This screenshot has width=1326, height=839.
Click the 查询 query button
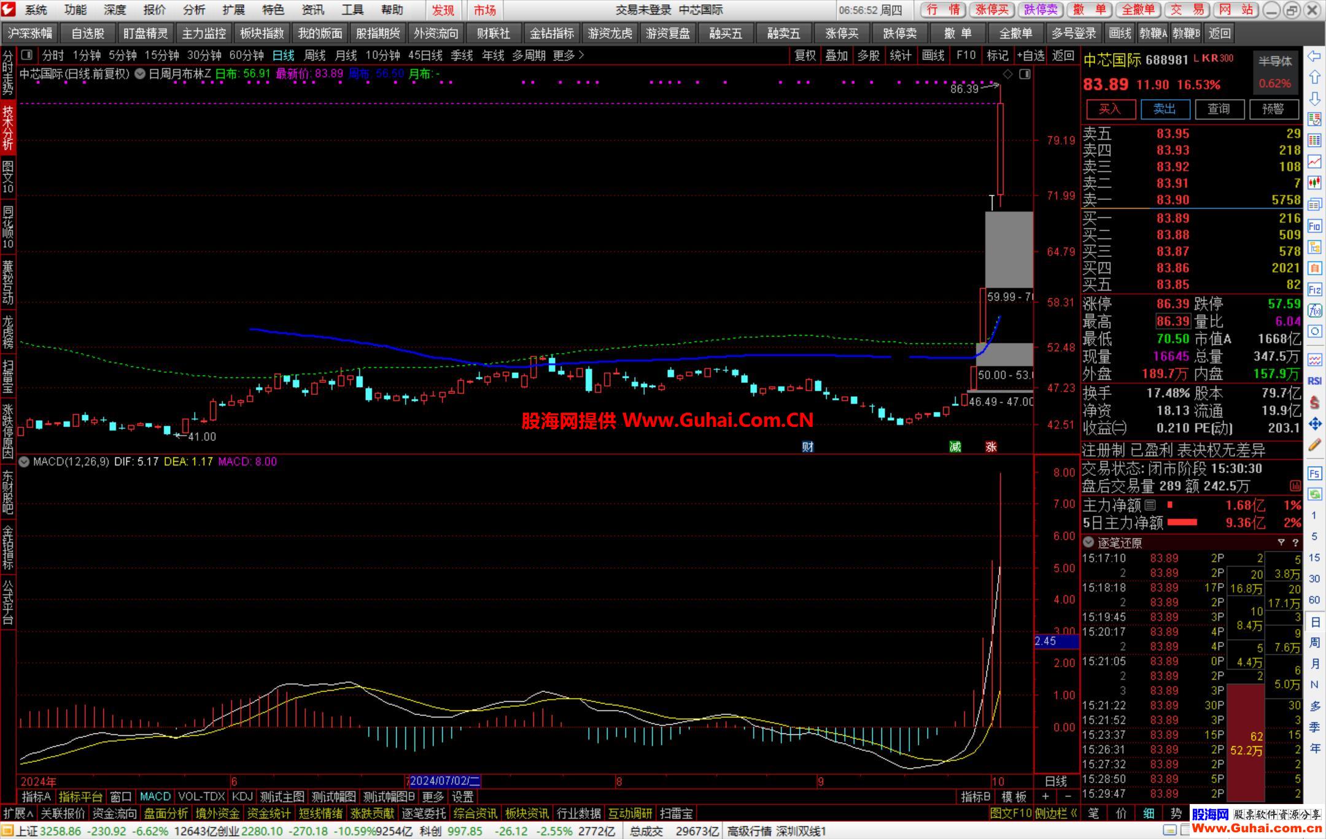(1219, 109)
